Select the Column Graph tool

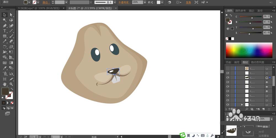point(11,73)
